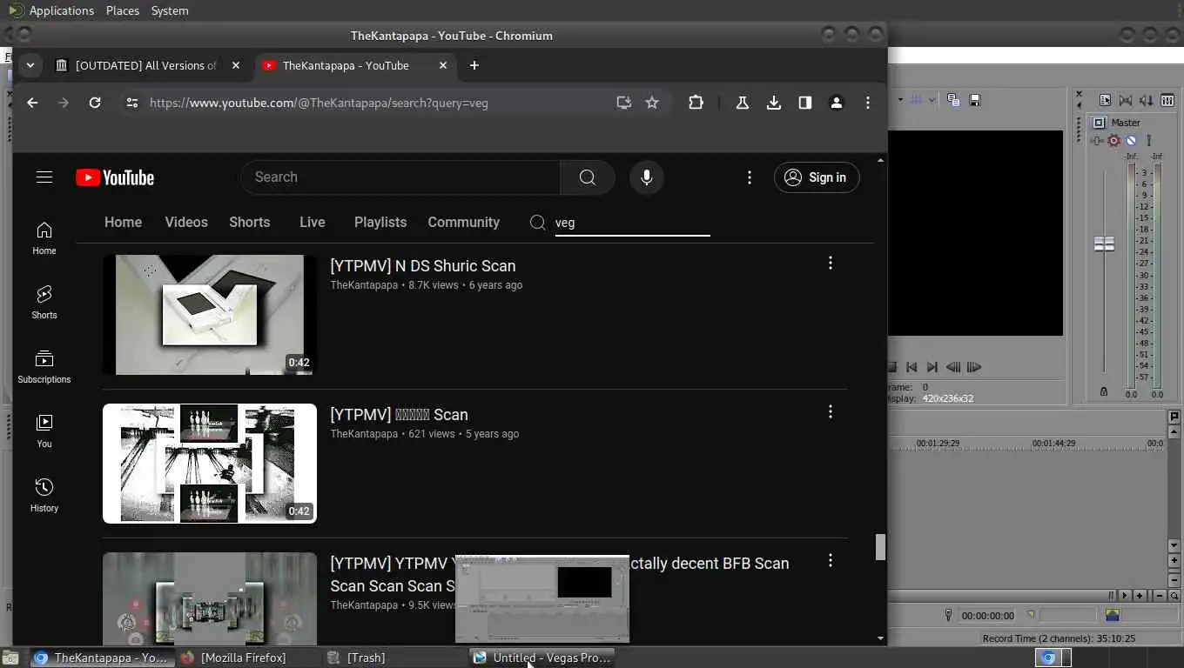The width and height of the screenshot is (1184, 668).
Task: Open options for the BFB Scan video
Action: 831,560
